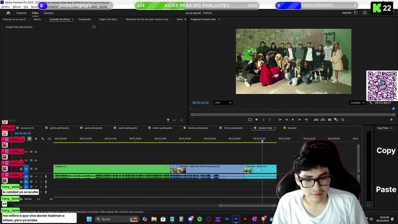Solo audio track A1
Image resolution: width=398 pixels, height=224 pixels.
41,177
